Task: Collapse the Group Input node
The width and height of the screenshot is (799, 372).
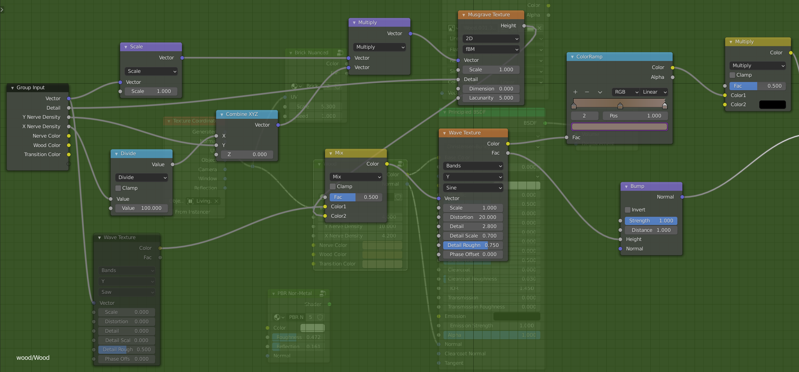Action: 13,88
